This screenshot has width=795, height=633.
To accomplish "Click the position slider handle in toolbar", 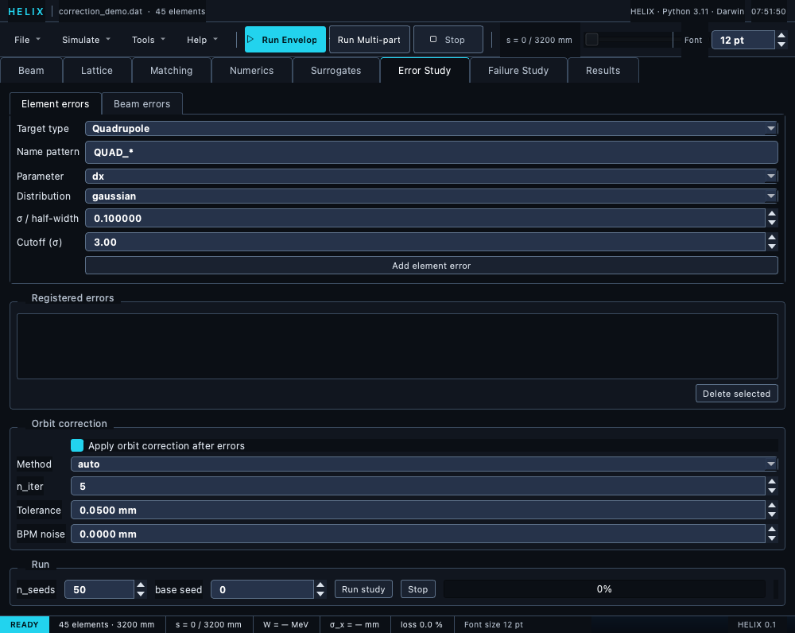I will tap(591, 40).
